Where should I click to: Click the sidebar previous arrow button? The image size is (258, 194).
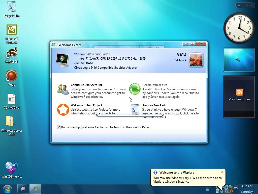pyautogui.click(x=247, y=5)
